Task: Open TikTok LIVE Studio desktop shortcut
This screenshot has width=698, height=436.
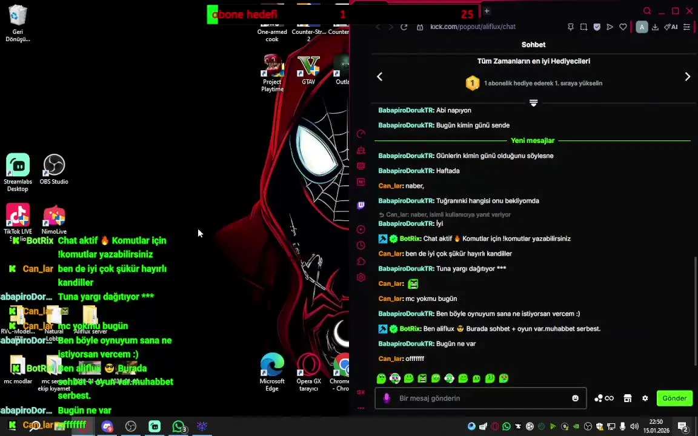Action: coord(18,220)
